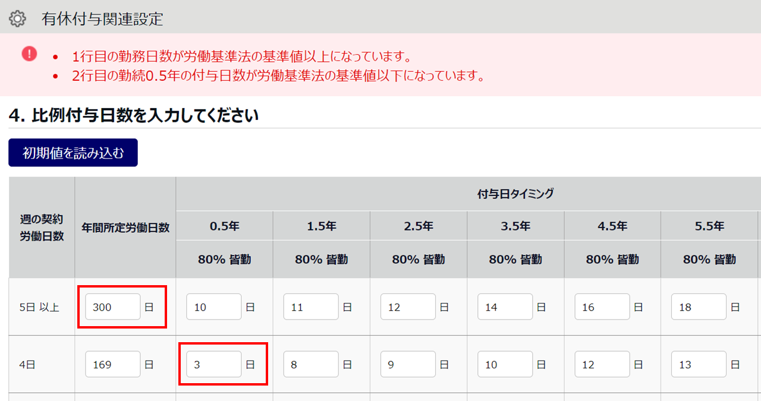761x401 pixels.
Task: Edit 1.5年 field for 5日 以上 row
Action: click(x=311, y=307)
